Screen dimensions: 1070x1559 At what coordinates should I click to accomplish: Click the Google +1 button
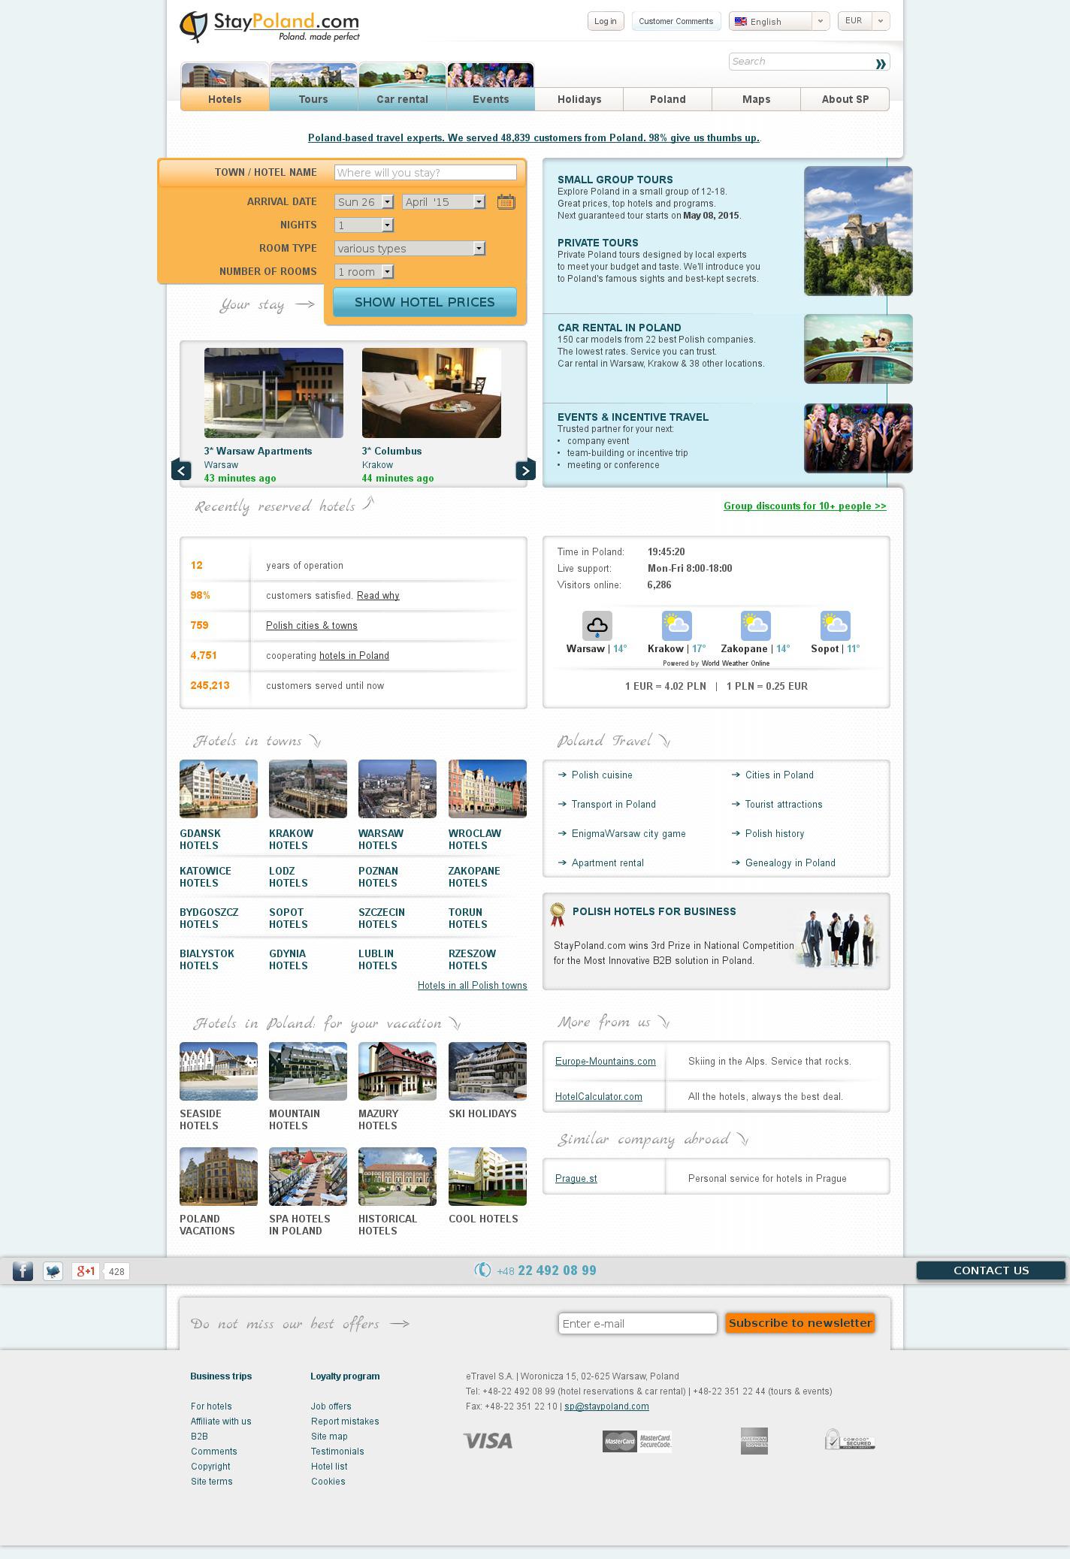(x=86, y=1270)
